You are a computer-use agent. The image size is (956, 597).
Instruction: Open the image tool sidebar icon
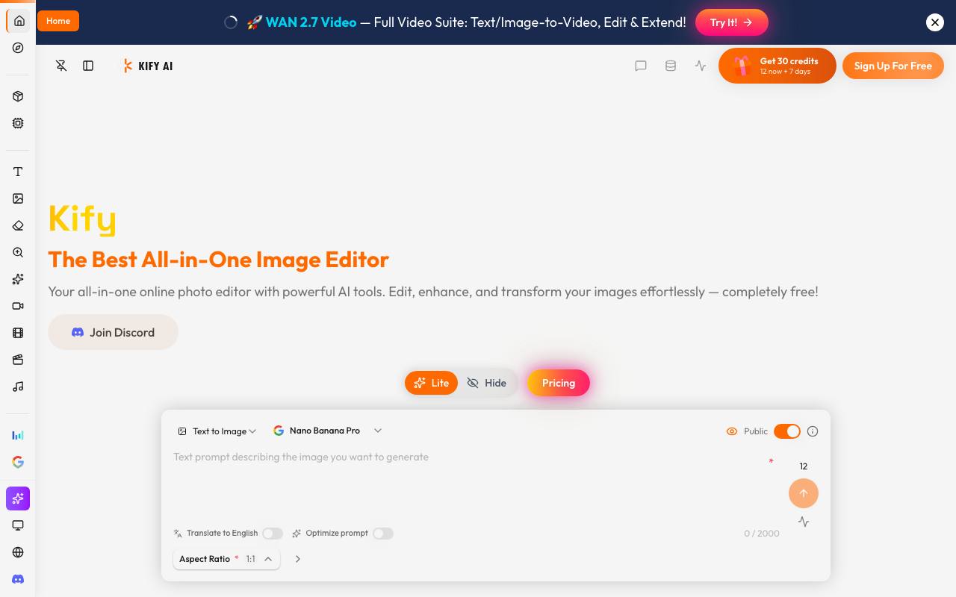tap(18, 199)
